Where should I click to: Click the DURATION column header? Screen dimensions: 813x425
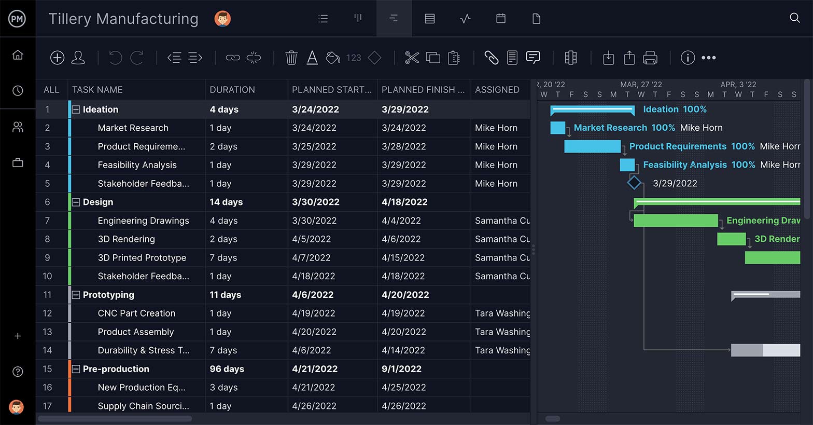(x=232, y=90)
